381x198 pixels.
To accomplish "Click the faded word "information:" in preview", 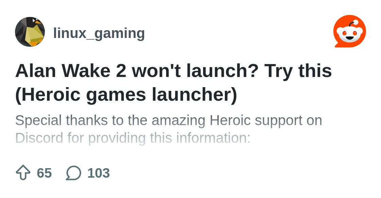I will click(213, 138).
